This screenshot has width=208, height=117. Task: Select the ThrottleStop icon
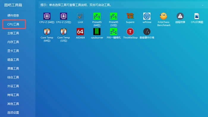click(x=130, y=32)
